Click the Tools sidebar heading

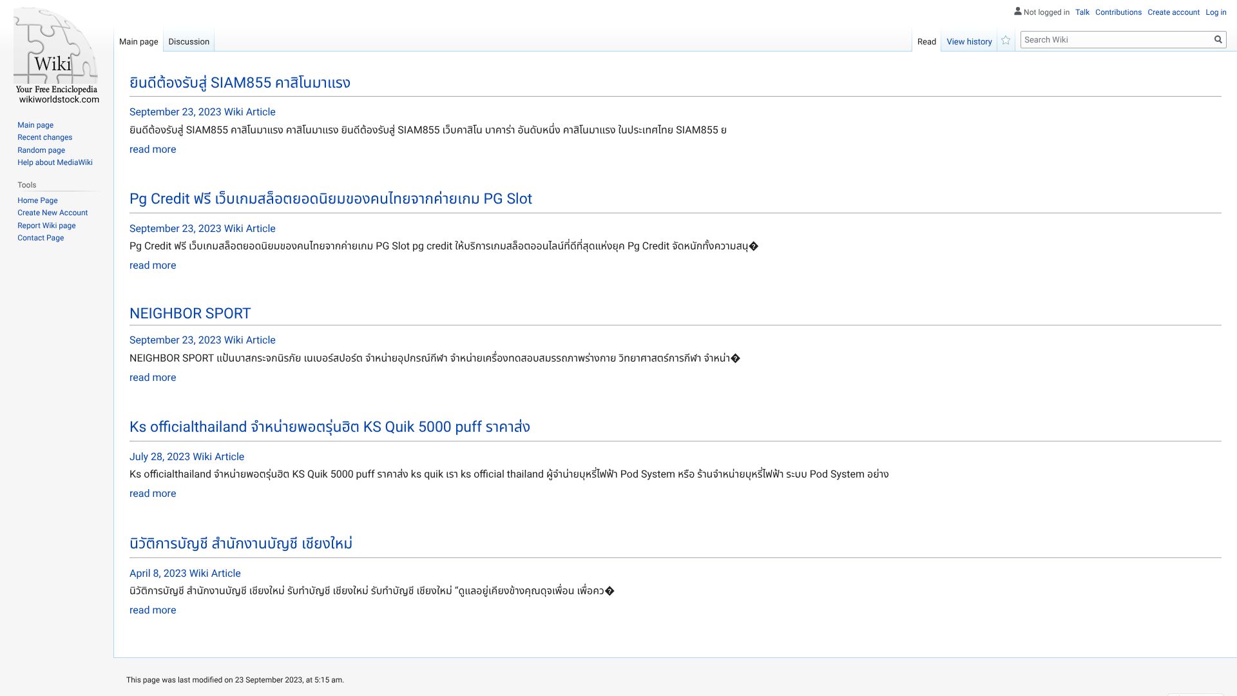click(x=27, y=185)
